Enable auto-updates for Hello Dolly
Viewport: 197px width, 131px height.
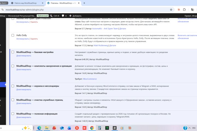coord(187,37)
